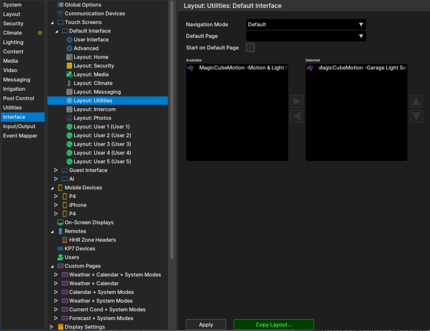430x331 pixels.
Task: Enable Start on Default Page checkbox
Action: click(250, 48)
